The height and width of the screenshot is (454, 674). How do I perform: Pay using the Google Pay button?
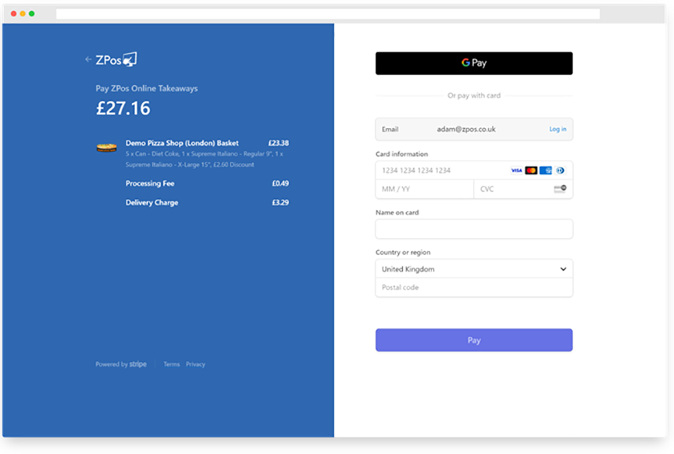(474, 64)
